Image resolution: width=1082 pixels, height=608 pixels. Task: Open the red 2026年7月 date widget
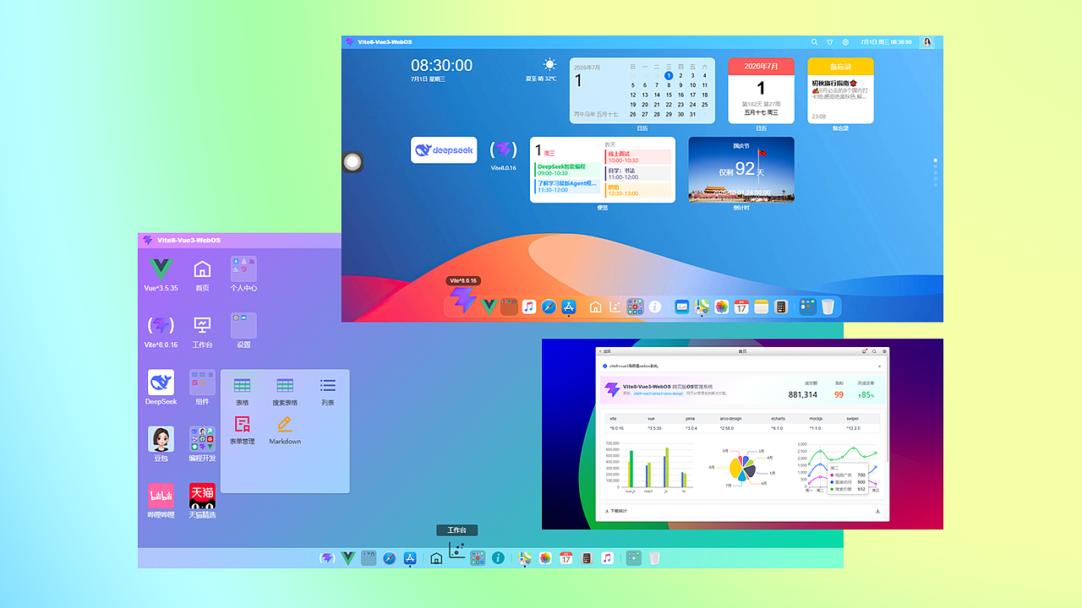[x=761, y=90]
